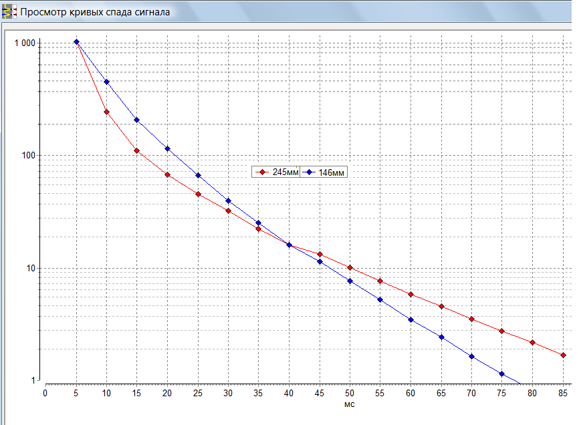Click the blue data point at 70 ms

pyautogui.click(x=471, y=356)
